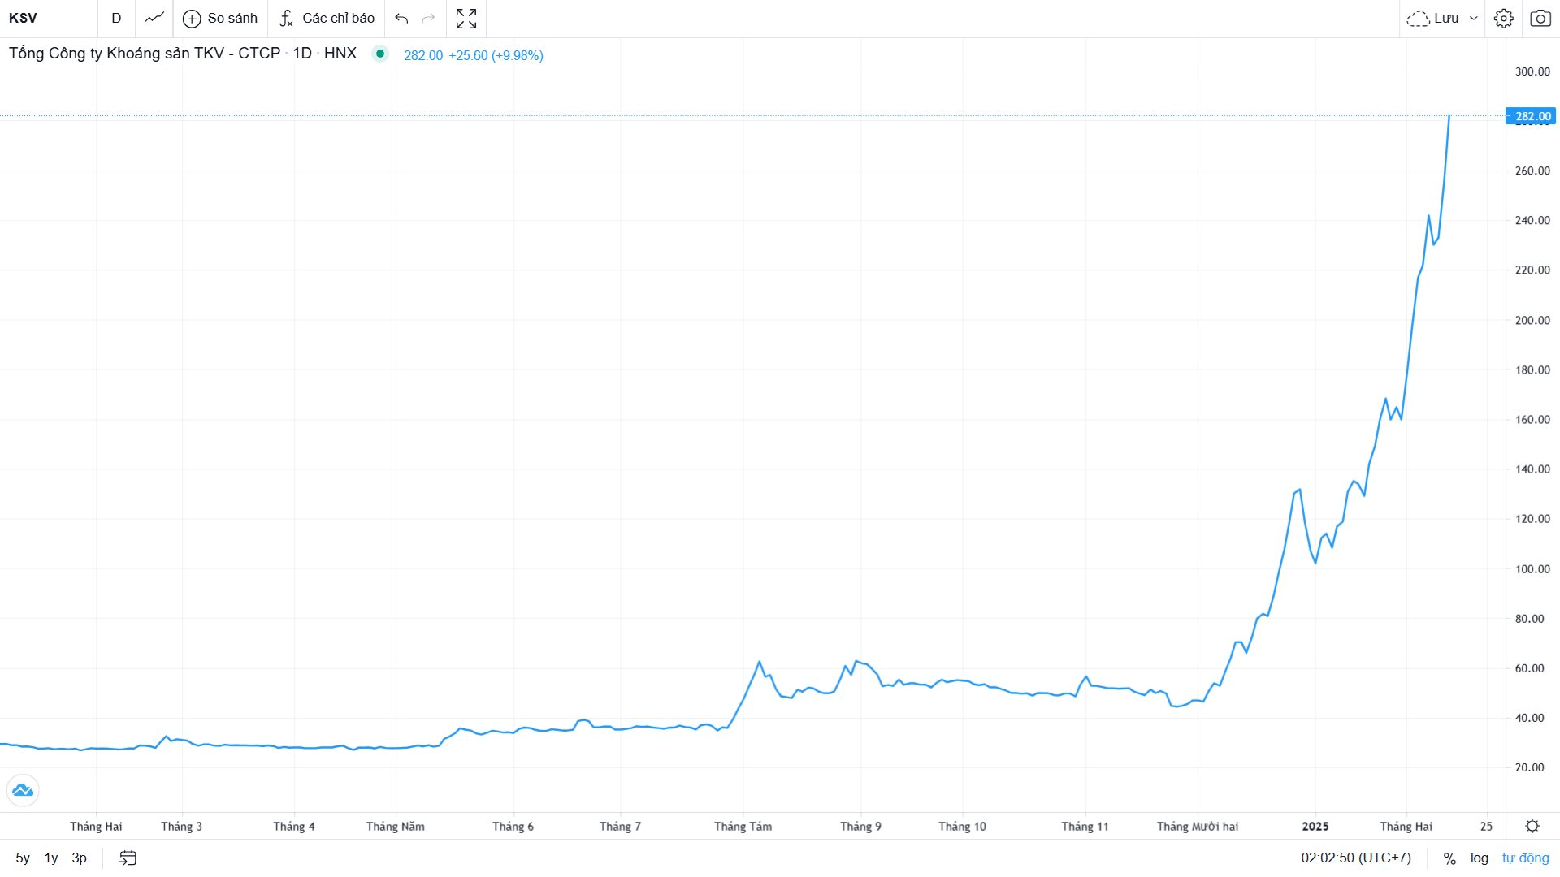Click the +25.60 (+9.98%) change value
The image size is (1560, 877).
[496, 55]
